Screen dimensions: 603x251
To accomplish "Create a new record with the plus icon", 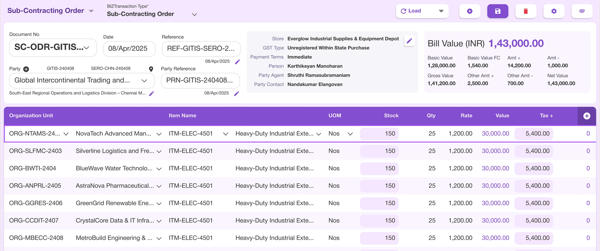I will (x=470, y=11).
